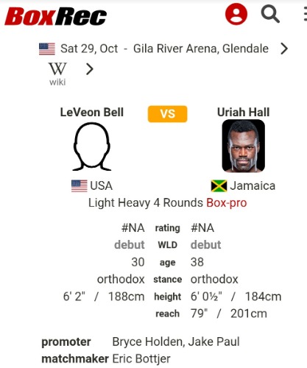Open the Sat 29, Oct event link
The width and height of the screenshot is (307, 368).
pos(89,49)
